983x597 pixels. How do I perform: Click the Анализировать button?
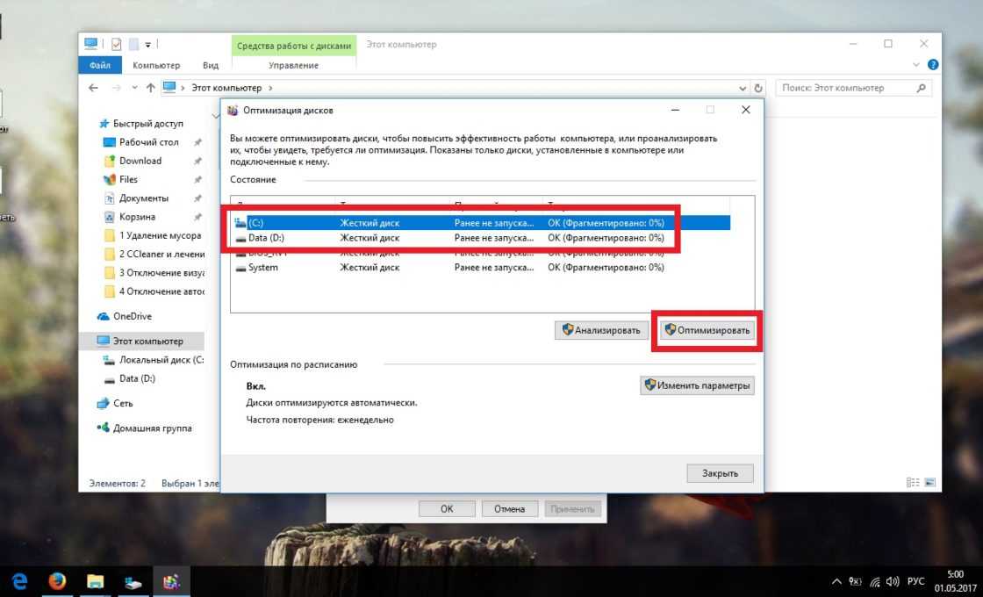point(601,330)
